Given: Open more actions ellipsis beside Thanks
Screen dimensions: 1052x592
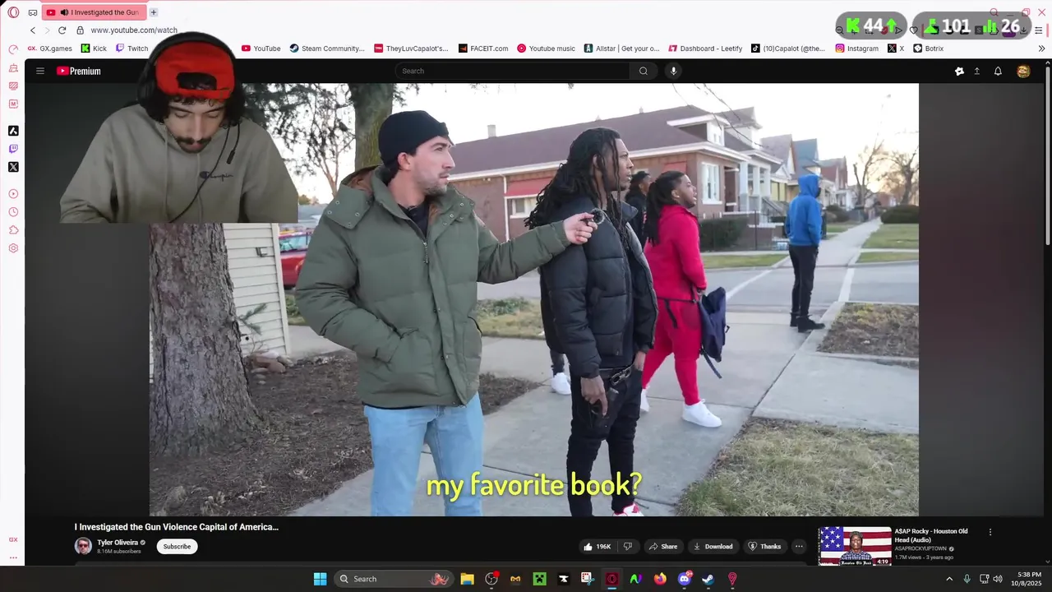Looking at the screenshot, I should click(x=799, y=546).
